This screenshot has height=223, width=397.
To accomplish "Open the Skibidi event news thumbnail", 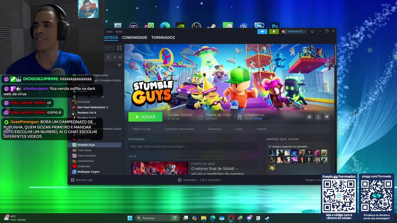I will click(159, 168).
